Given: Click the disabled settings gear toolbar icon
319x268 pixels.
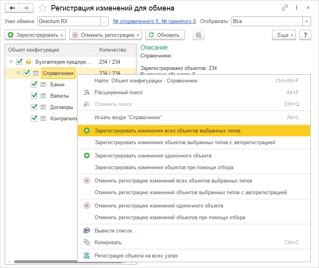Looking at the screenshot, I should coord(199,35).
